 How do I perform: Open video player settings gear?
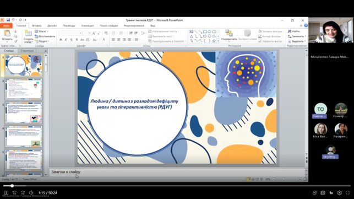339,193
